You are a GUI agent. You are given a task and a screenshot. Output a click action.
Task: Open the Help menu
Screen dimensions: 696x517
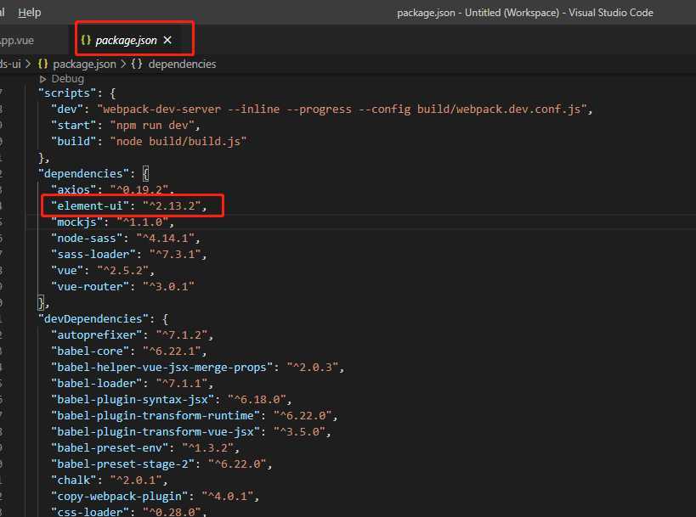click(29, 13)
